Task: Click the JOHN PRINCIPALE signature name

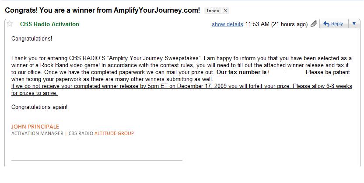Action: tap(35, 126)
